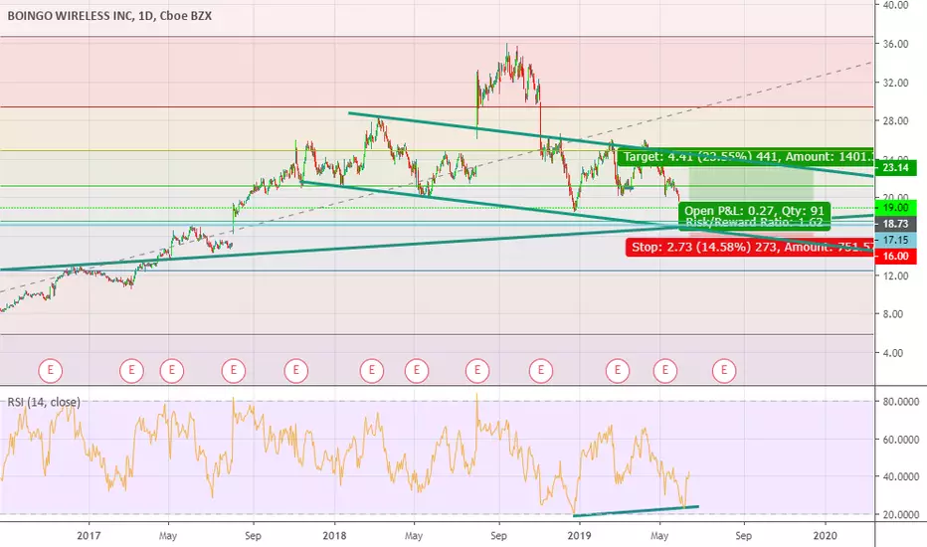This screenshot has width=927, height=547.
Task: Select the RSI divergence trendline near 20 level
Action: [637, 511]
